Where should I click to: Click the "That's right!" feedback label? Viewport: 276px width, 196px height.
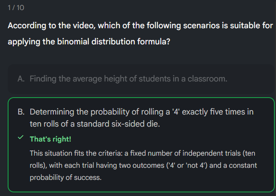51,139
